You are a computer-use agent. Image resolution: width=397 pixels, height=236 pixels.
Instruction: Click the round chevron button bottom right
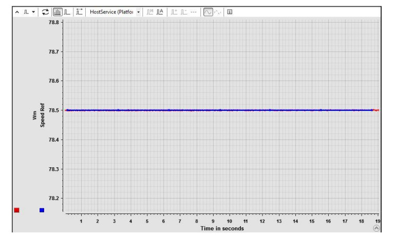coord(377,228)
